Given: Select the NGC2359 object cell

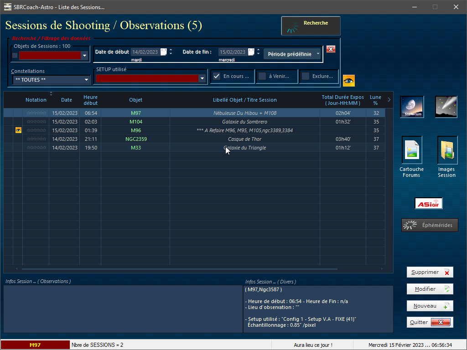Looking at the screenshot, I should coord(135,139).
